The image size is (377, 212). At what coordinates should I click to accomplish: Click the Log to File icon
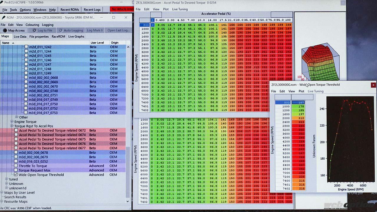tap(34, 30)
